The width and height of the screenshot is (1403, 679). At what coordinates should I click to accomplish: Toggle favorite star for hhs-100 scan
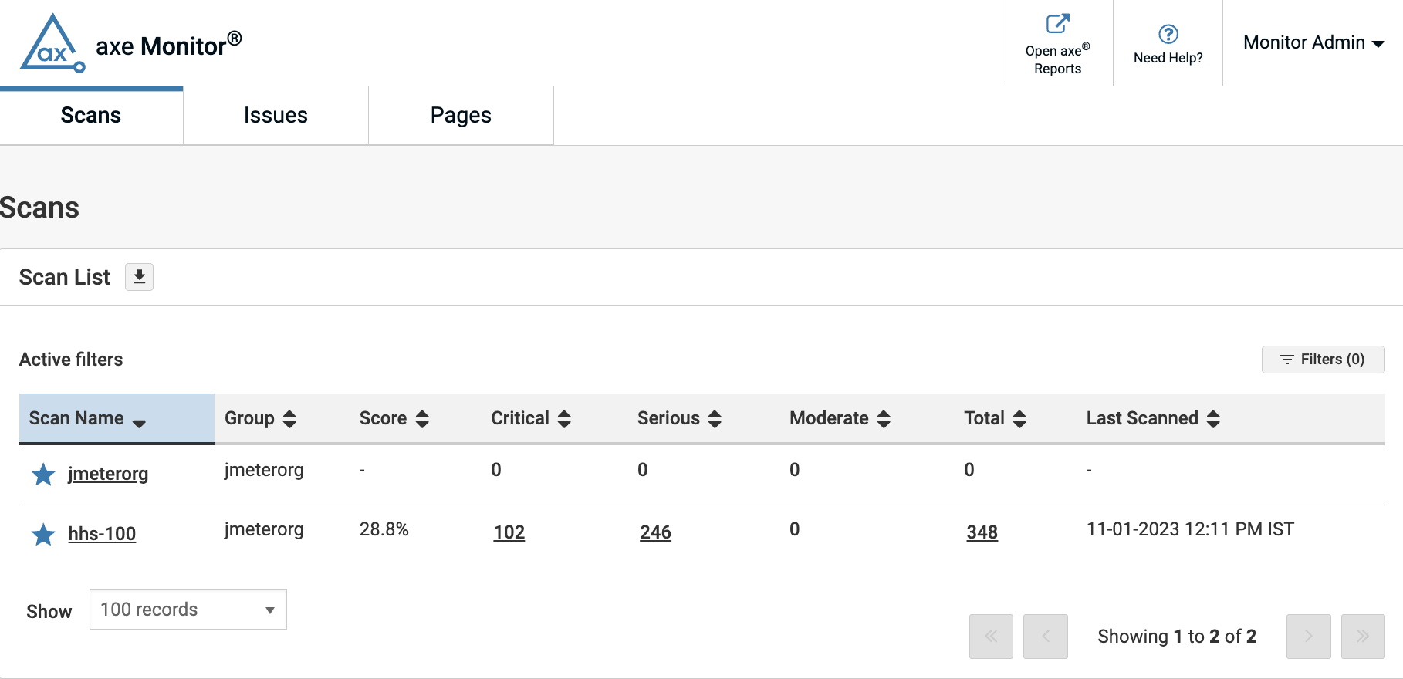pyautogui.click(x=43, y=534)
